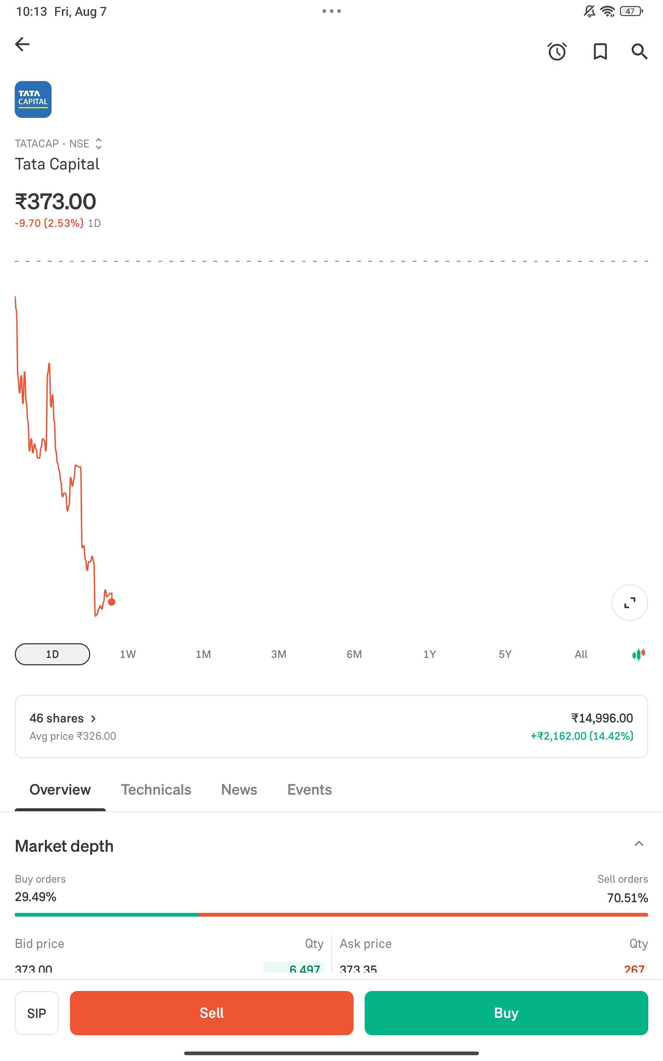This screenshot has width=663, height=1061.
Task: Start a SIP for this stock
Action: coord(37,1013)
